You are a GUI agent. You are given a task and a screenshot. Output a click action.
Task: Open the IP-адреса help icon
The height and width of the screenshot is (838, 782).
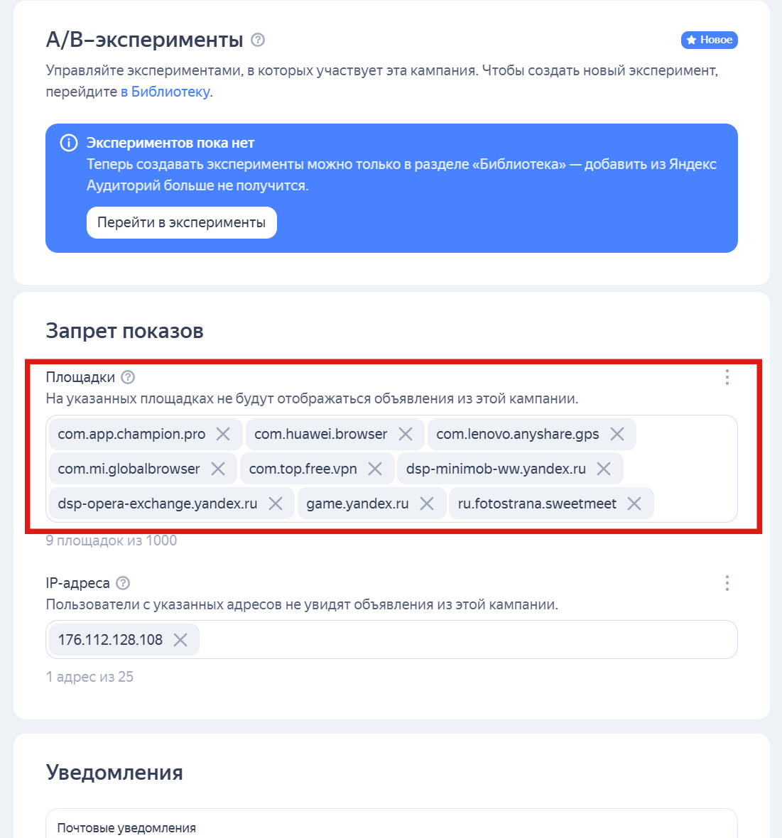point(123,583)
